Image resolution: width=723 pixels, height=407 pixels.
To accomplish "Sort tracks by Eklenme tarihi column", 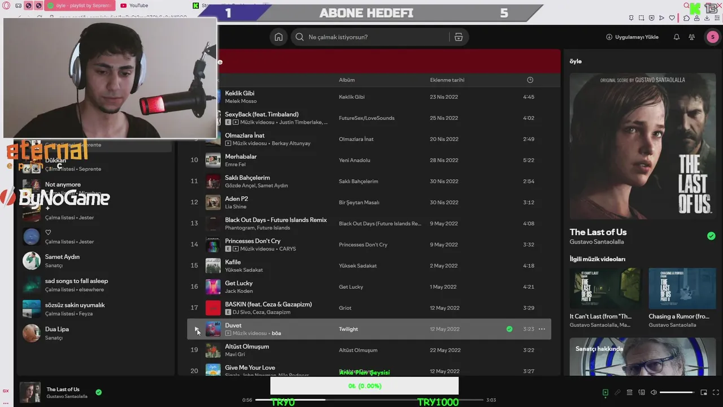I will [447, 80].
